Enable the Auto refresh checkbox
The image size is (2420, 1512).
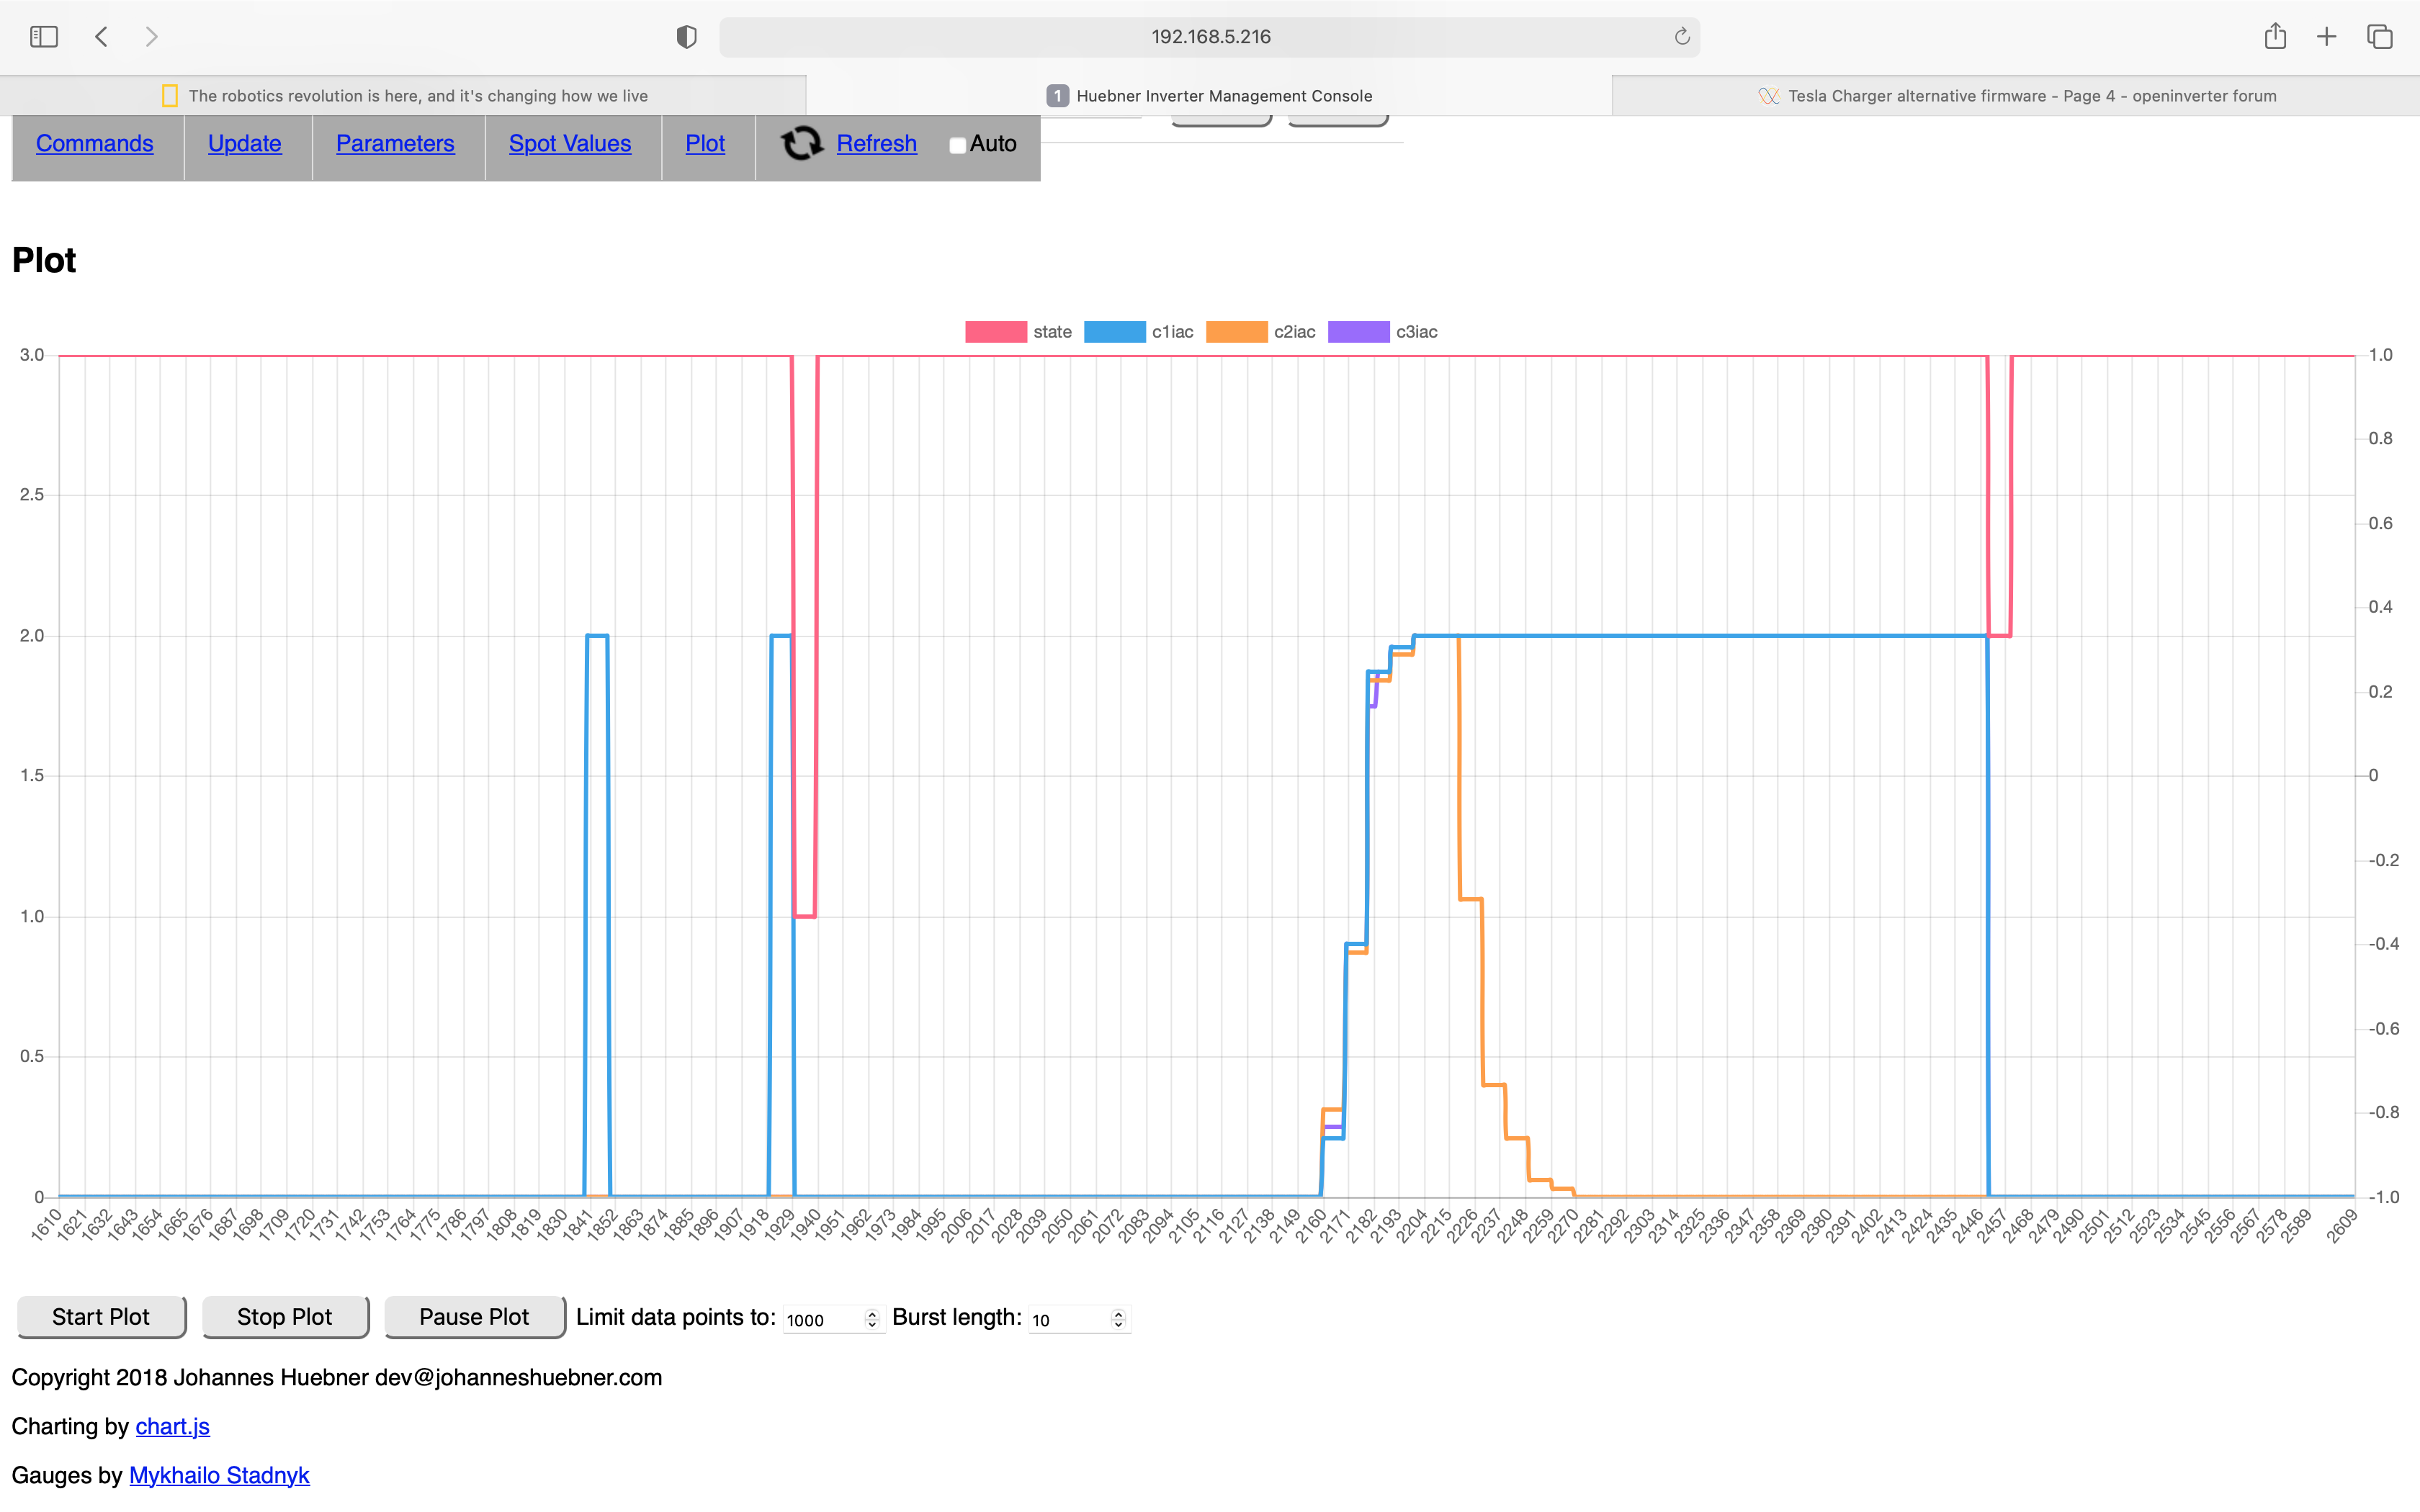click(957, 146)
